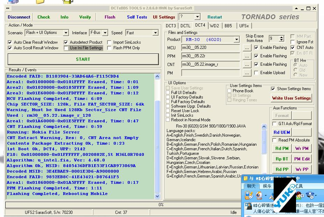Click the PPM file name field
This screenshot has height=217, width=324.
point(211,56)
